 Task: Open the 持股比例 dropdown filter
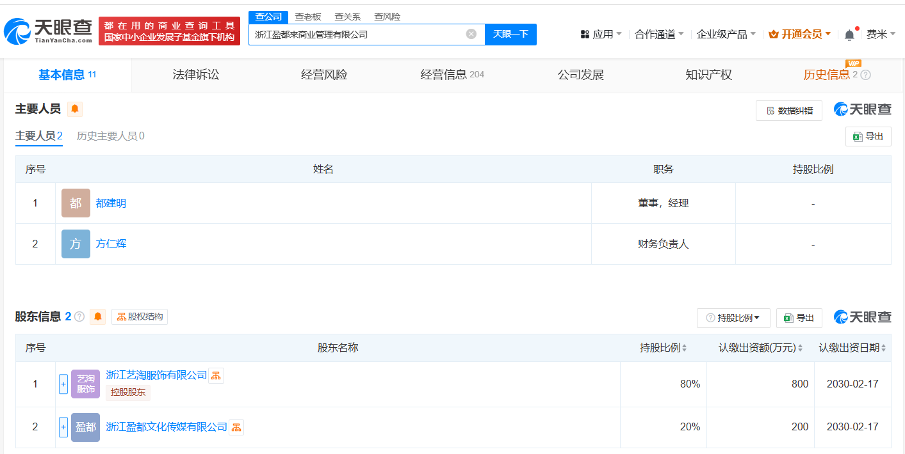[x=733, y=318]
